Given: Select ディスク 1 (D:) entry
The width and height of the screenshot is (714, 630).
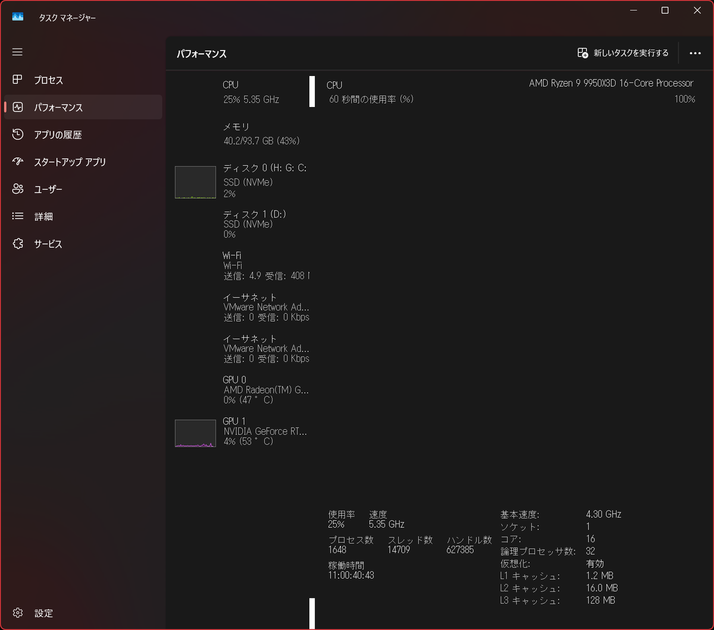Looking at the screenshot, I should click(x=240, y=224).
